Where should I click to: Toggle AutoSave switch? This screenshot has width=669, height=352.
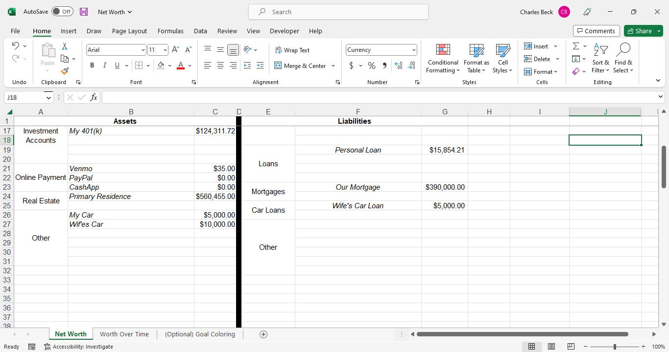pos(62,12)
